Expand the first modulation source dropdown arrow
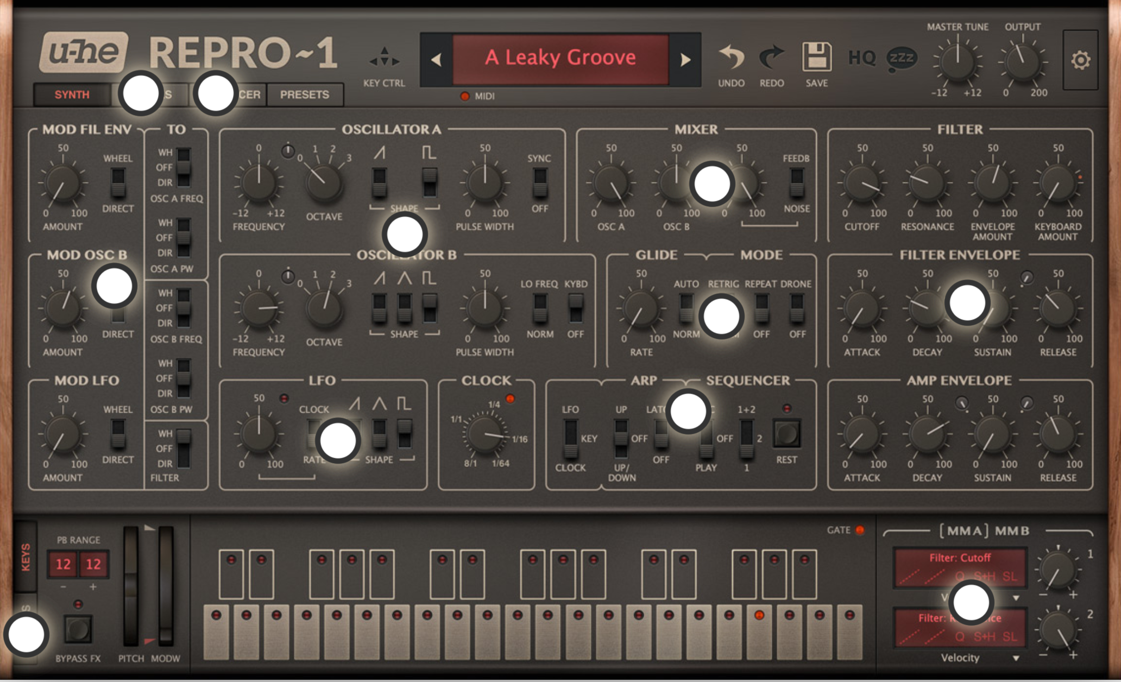 click(1016, 598)
